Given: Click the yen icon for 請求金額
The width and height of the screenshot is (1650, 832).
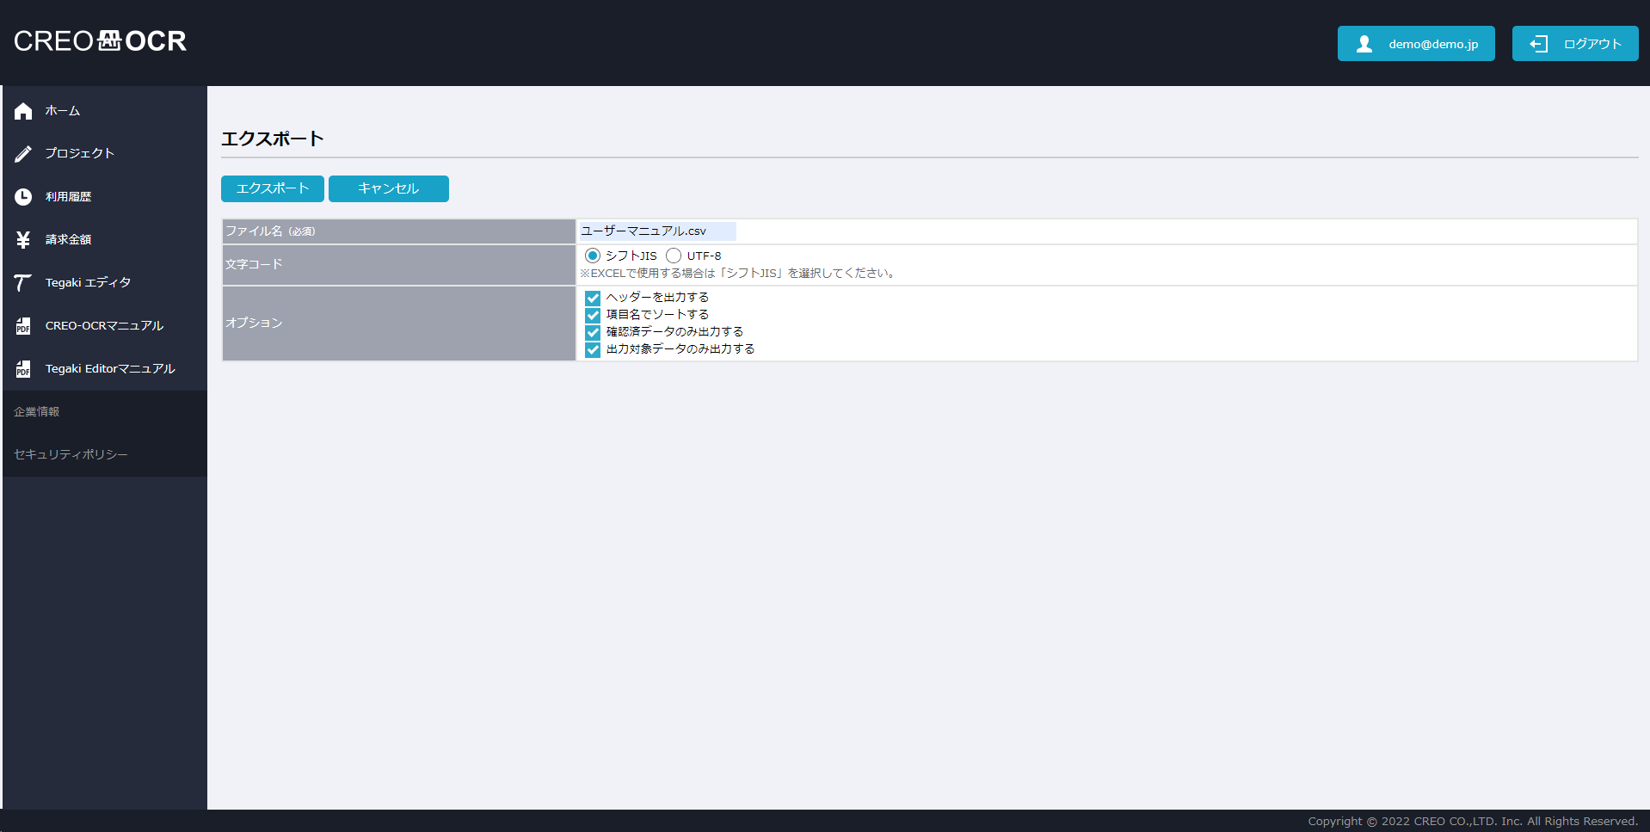Looking at the screenshot, I should tap(23, 240).
